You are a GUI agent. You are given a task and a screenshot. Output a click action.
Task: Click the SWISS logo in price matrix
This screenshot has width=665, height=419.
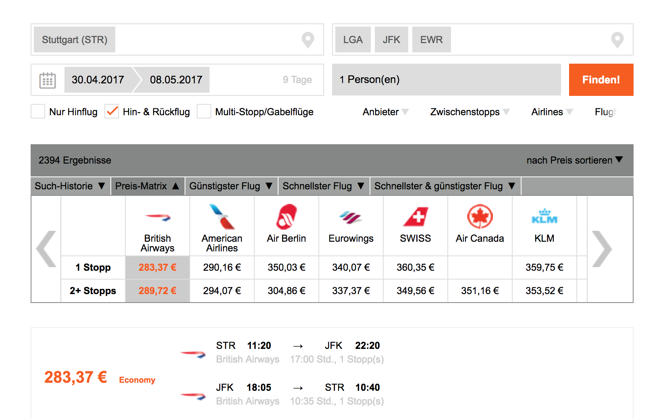pyautogui.click(x=416, y=217)
